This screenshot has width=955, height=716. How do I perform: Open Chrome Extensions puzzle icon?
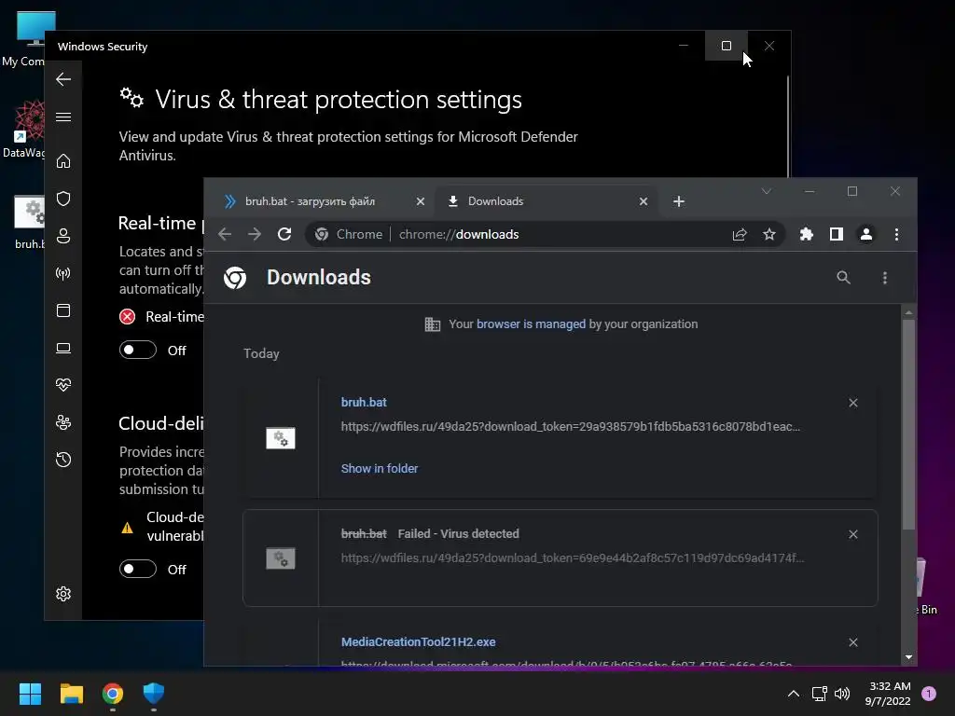(x=807, y=234)
